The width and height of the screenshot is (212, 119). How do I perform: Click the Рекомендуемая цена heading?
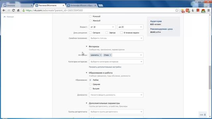[161, 29]
